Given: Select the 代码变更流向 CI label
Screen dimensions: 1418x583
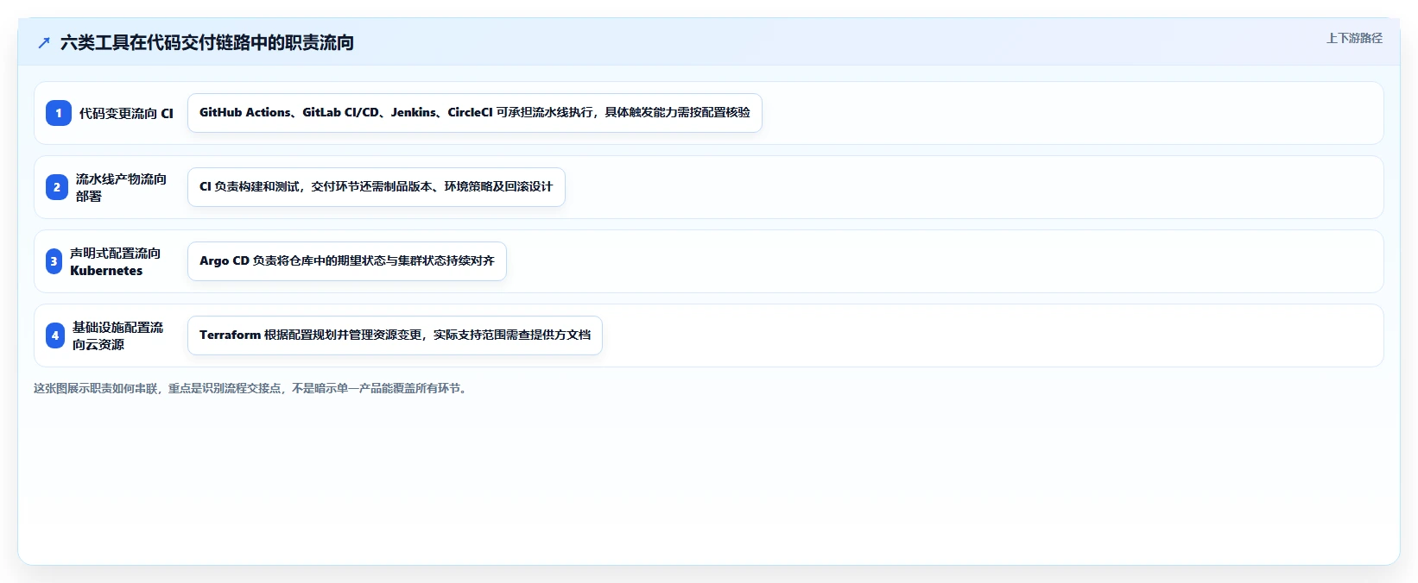Looking at the screenshot, I should [x=126, y=113].
